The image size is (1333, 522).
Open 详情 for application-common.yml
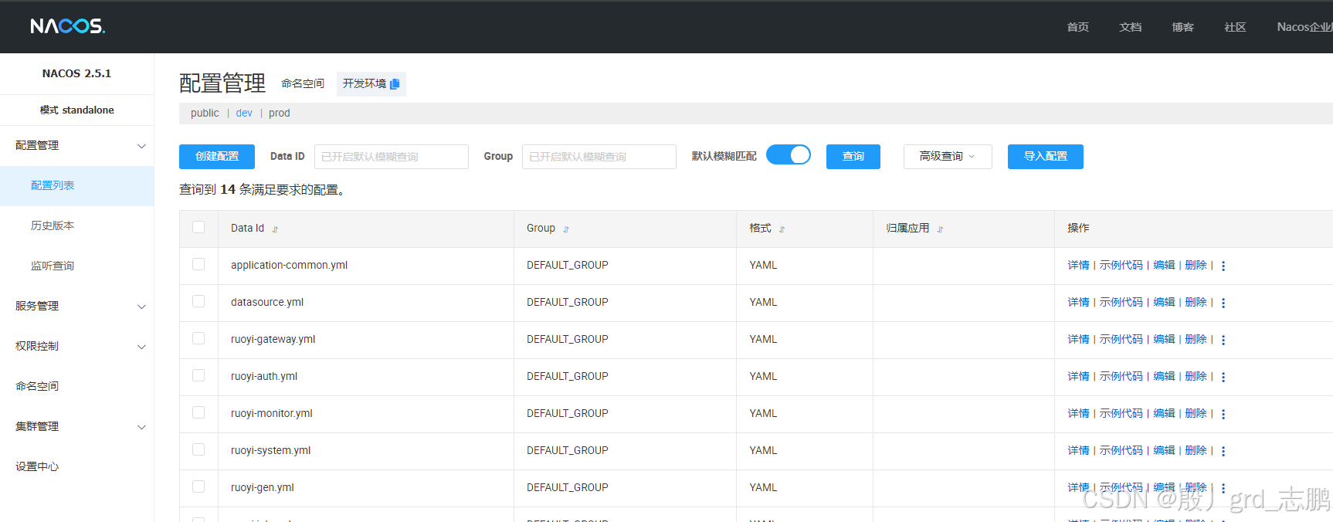click(1078, 266)
